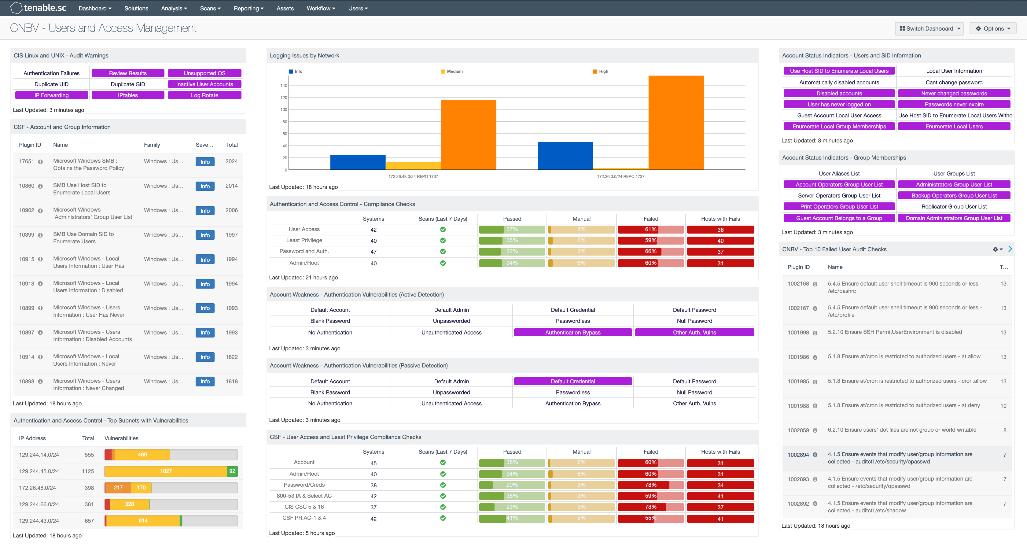The image size is (1027, 546).
Task: Click the Review Results icon button
Action: tap(128, 73)
